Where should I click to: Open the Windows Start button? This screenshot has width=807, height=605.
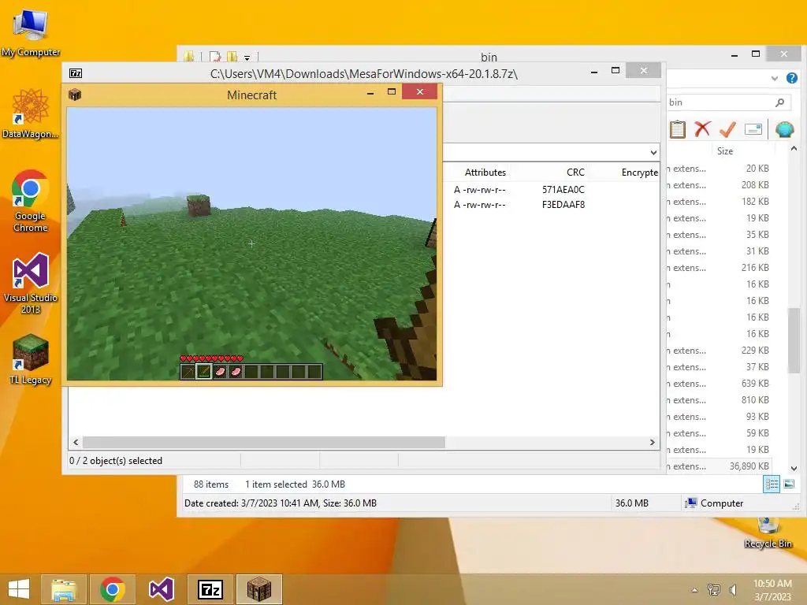19,589
